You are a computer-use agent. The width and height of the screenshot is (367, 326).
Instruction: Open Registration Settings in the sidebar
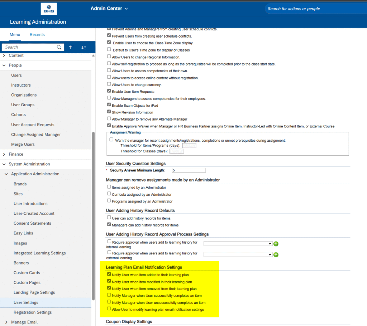[33, 312]
